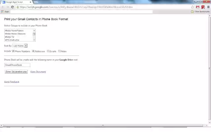This screenshot has height=132, width=211.
Task: Enable the Notes checkbox
Action: click(59, 51)
